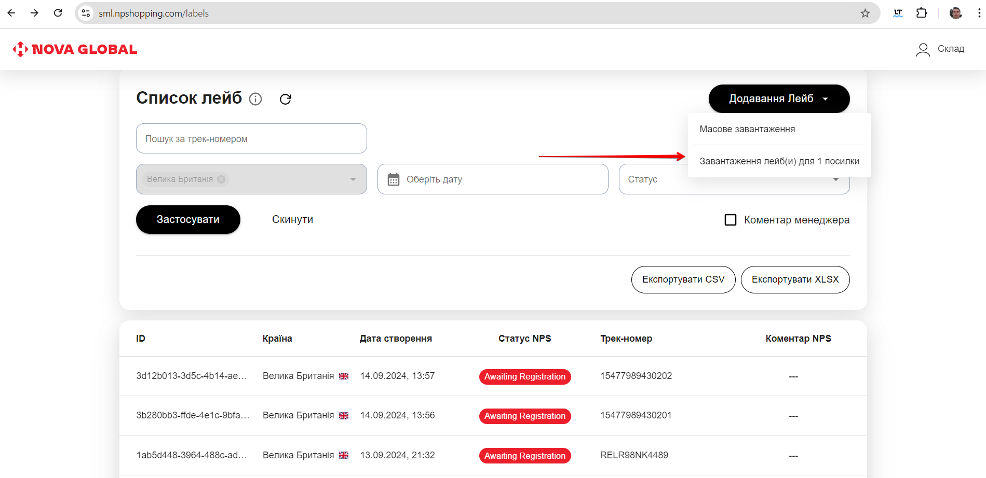The height and width of the screenshot is (478, 986).
Task: Click tracking number RELR98NK4489
Action: tap(634, 455)
